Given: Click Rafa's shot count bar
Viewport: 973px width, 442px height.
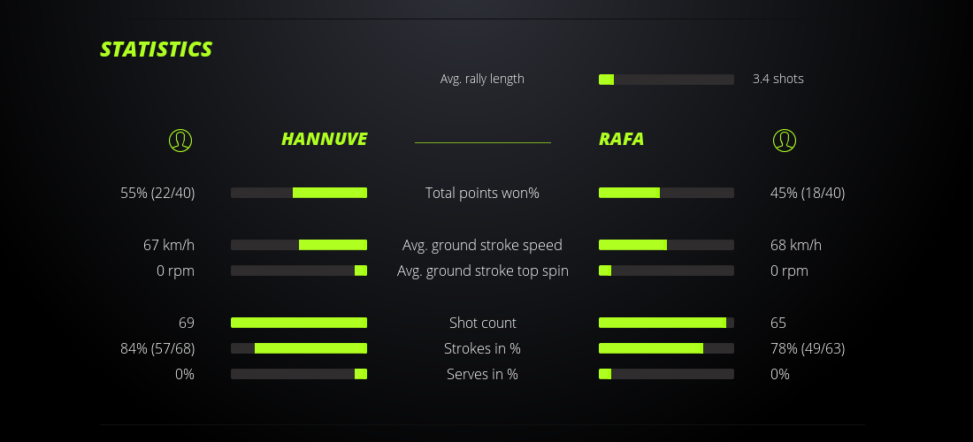Looking at the screenshot, I should pos(666,323).
